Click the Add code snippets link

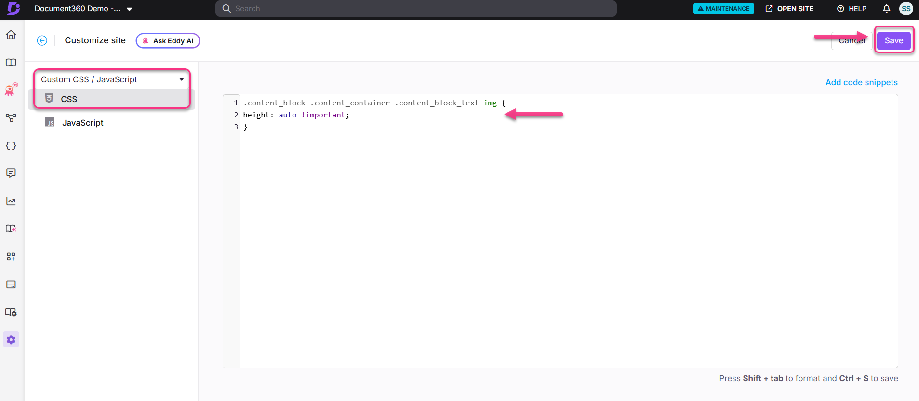pyautogui.click(x=861, y=82)
